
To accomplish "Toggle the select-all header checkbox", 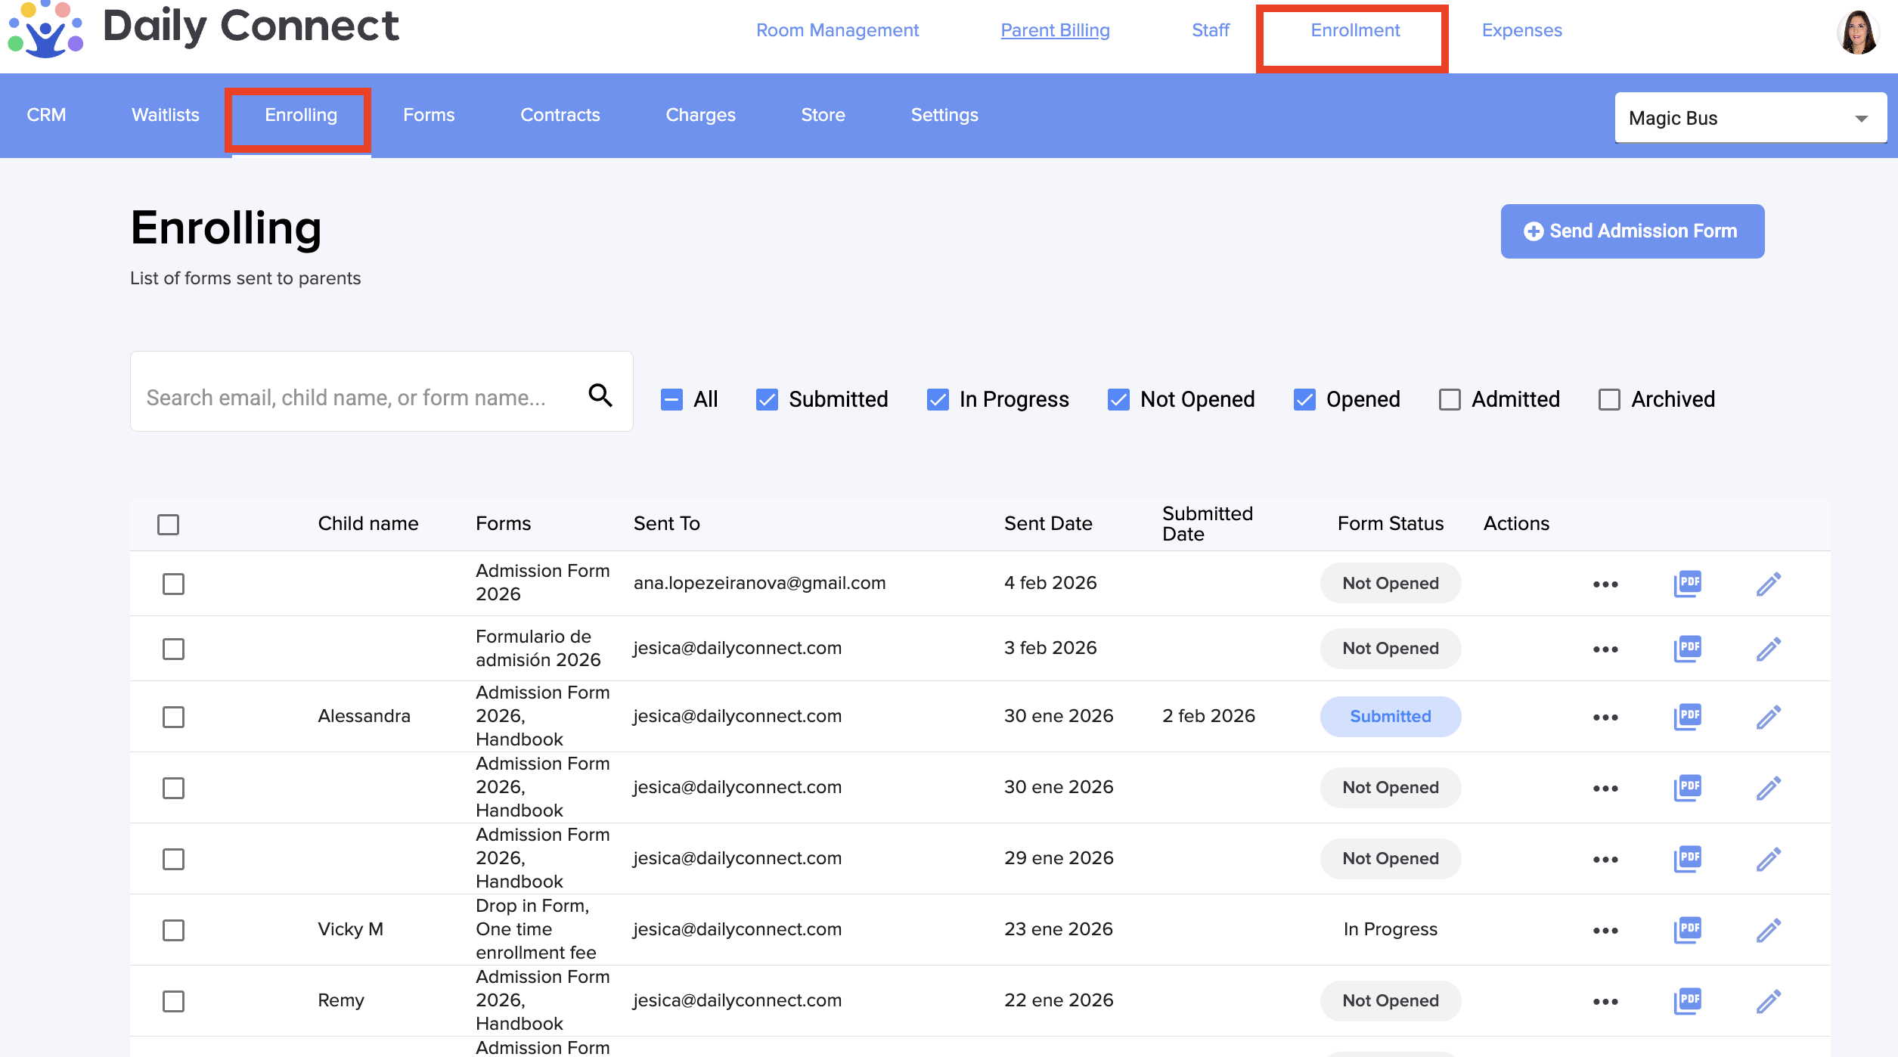I will [168, 524].
